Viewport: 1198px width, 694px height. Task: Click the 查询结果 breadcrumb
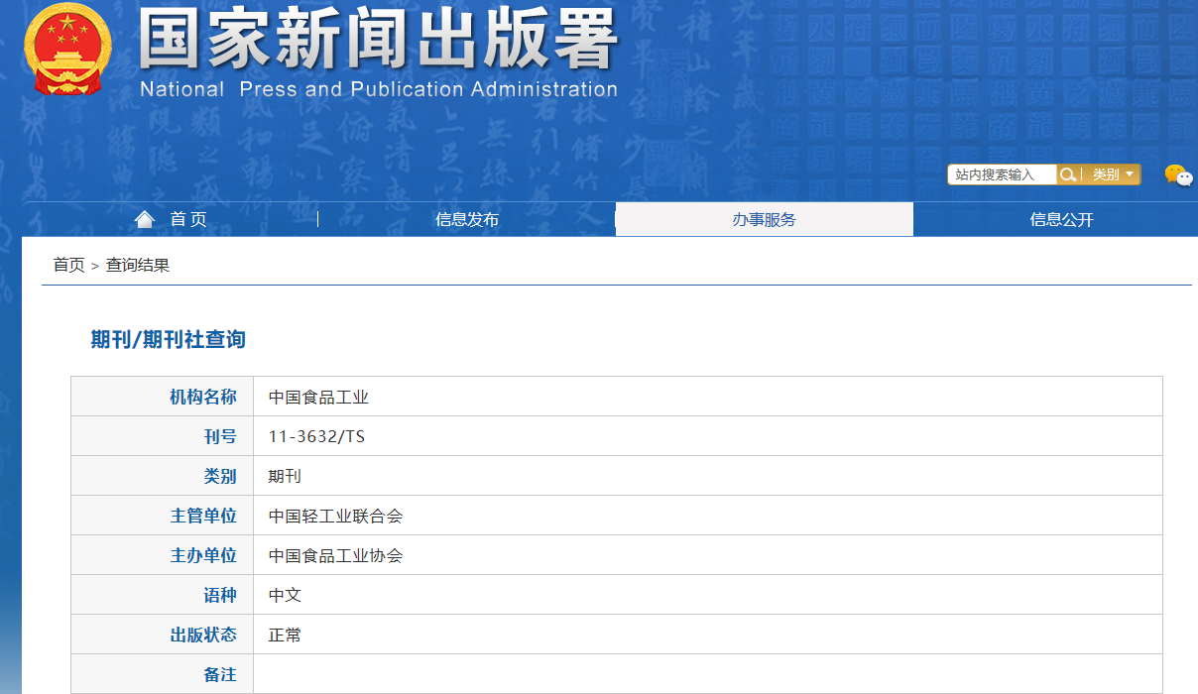pos(138,265)
